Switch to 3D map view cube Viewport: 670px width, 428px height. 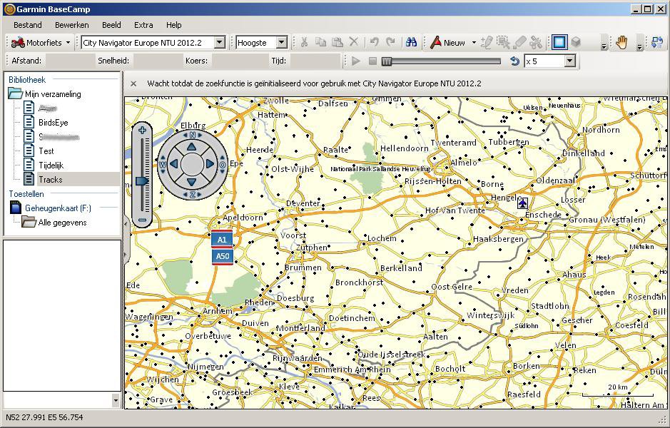click(576, 42)
